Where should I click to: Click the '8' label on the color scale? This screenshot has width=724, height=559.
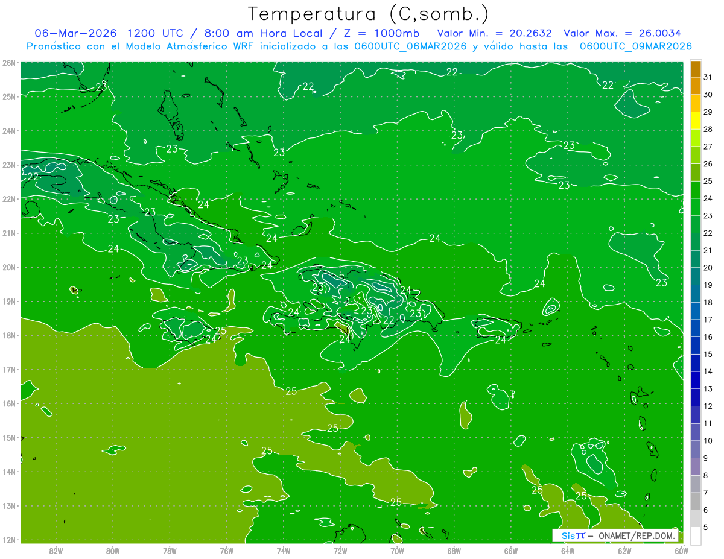point(707,475)
